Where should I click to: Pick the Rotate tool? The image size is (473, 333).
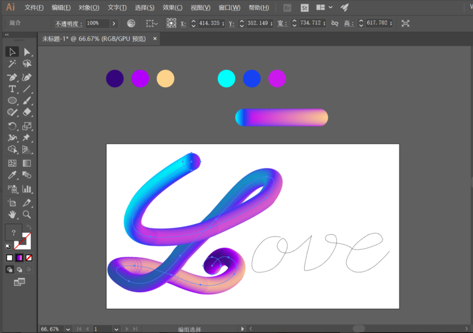12,126
